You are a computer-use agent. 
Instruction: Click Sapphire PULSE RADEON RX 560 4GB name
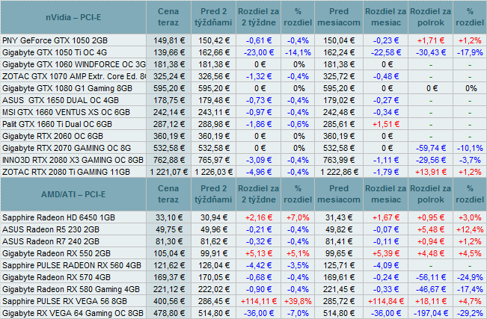tap(72, 266)
